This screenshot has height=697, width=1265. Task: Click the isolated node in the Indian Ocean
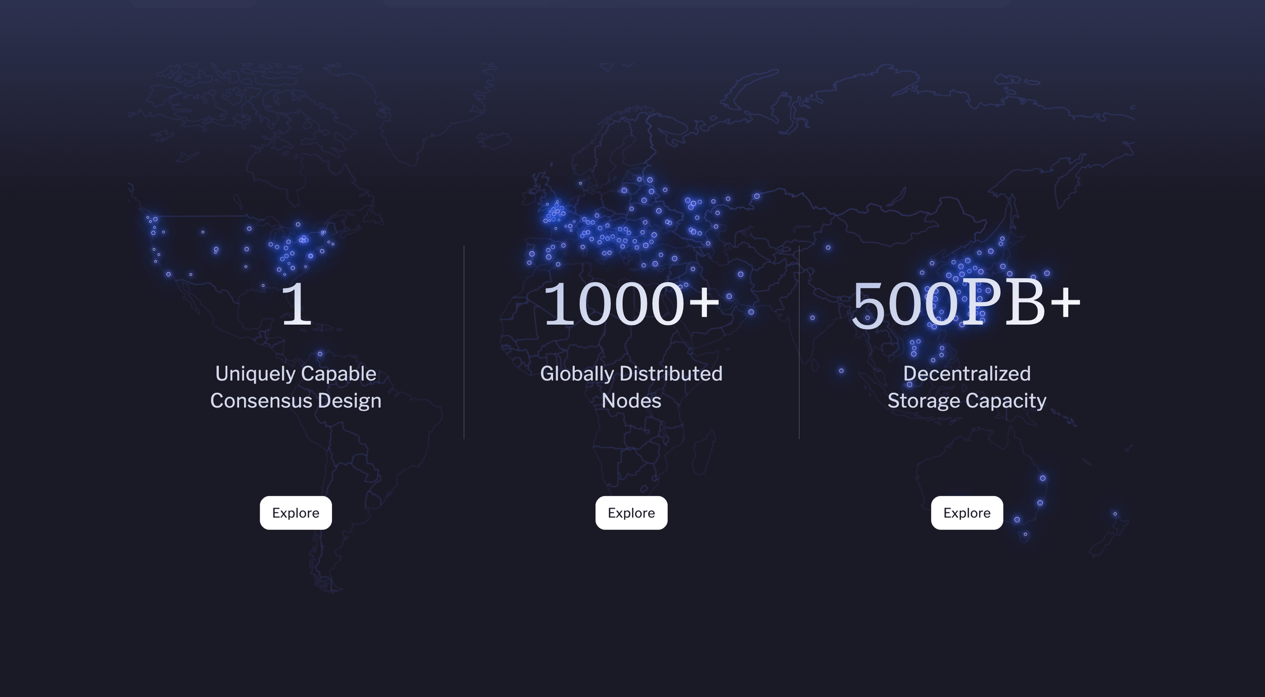841,371
